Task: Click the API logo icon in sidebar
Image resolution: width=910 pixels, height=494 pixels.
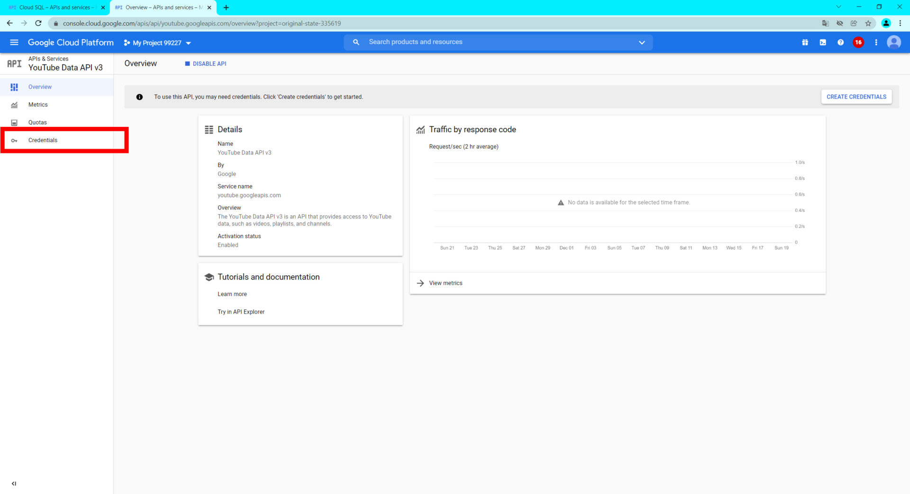Action: coord(14,63)
